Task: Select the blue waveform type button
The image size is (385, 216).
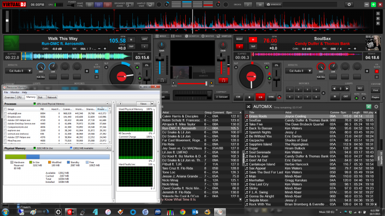Action: tap(99, 5)
